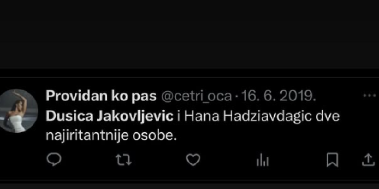This screenshot has width=379, height=189.
Task: Click the reply speech bubble icon
Action: (54, 160)
